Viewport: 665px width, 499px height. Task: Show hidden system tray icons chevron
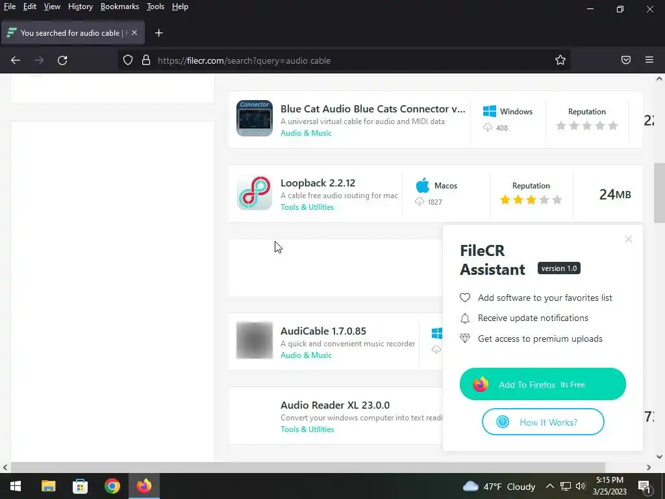tap(549, 486)
